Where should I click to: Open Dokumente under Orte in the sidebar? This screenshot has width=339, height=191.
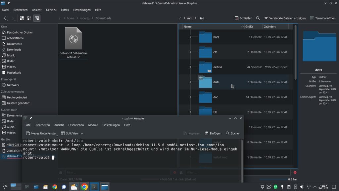pyautogui.click(x=12, y=44)
